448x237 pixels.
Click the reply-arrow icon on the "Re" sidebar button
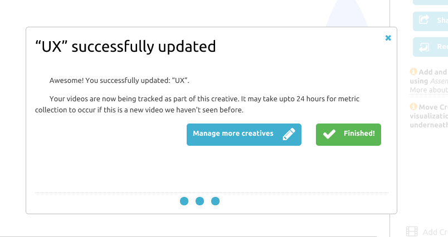pos(424,47)
